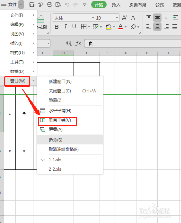Toggle Underline formatting
The height and width of the screenshot is (223, 181).
(74, 27)
